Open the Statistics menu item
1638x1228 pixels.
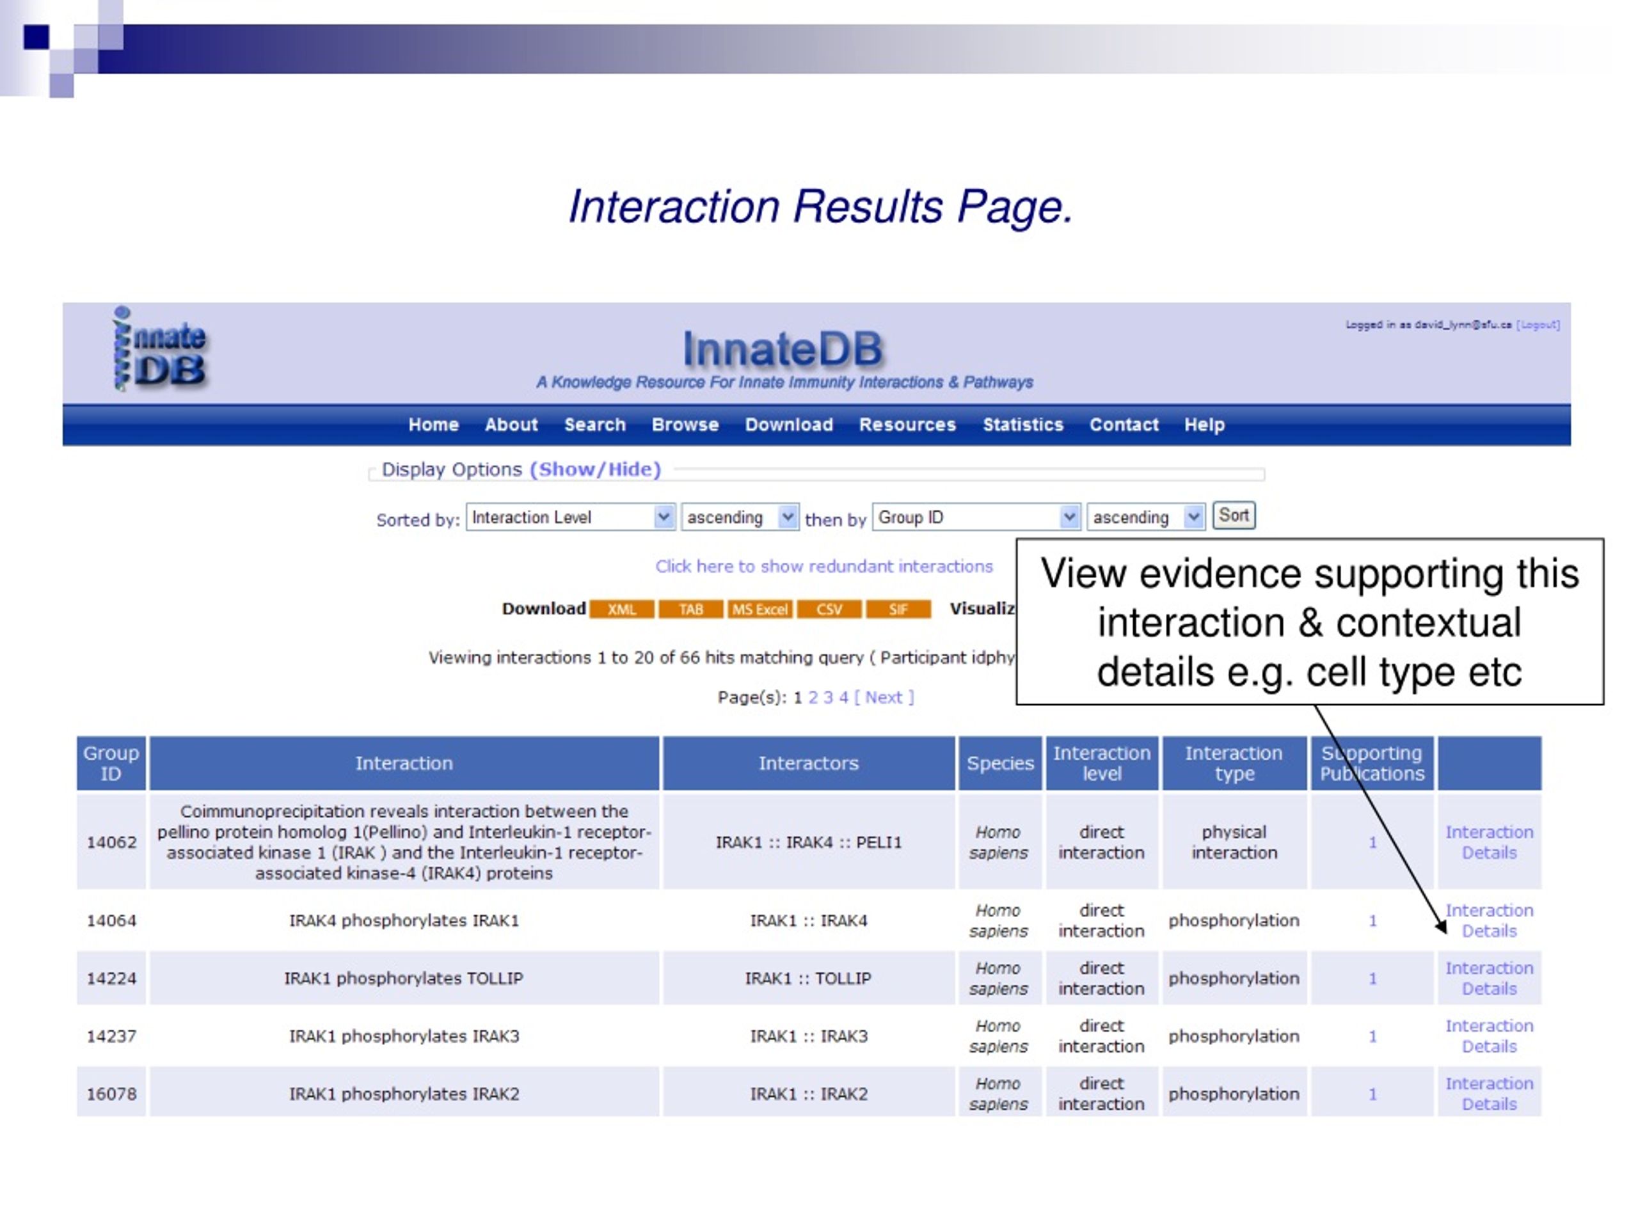tap(1023, 425)
